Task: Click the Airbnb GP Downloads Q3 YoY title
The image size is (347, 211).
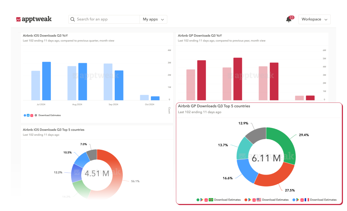Action: (200, 35)
